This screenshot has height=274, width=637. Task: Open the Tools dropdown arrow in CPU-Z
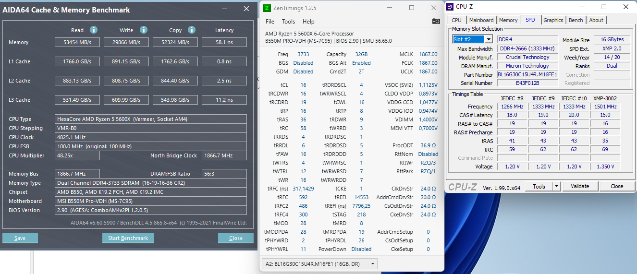pyautogui.click(x=556, y=186)
